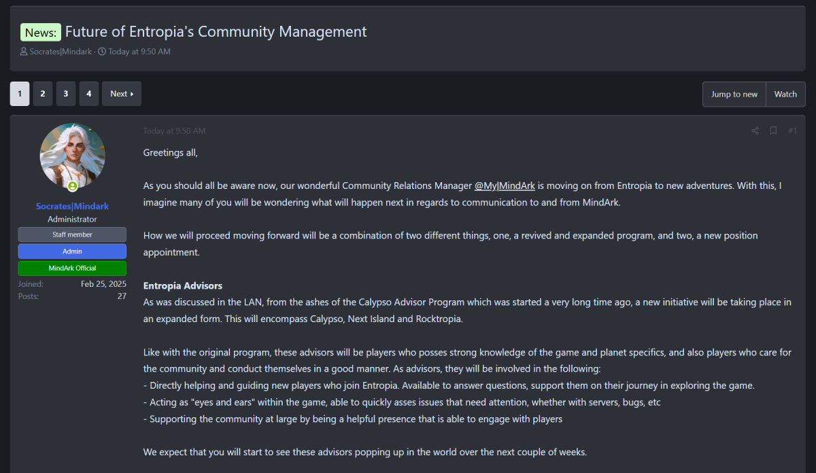Click the thread title text
This screenshot has width=816, height=473.
216,31
